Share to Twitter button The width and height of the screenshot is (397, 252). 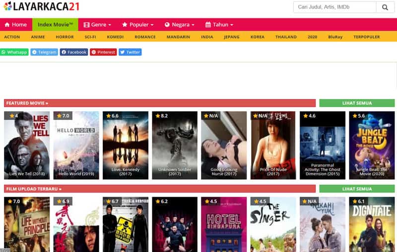click(130, 52)
